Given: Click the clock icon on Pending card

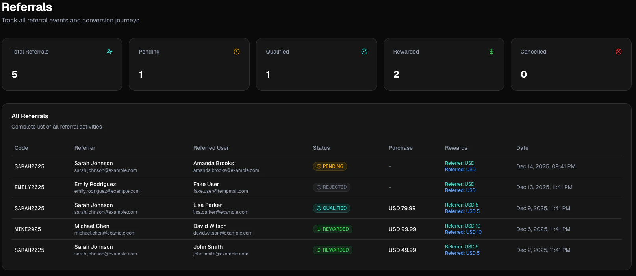Looking at the screenshot, I should pyautogui.click(x=237, y=52).
